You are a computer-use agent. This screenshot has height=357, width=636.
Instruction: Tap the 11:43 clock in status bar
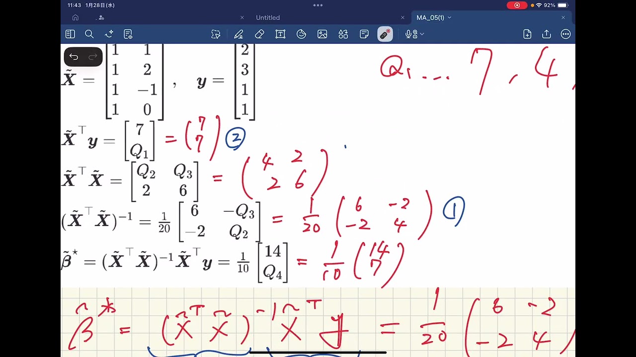[x=74, y=5]
